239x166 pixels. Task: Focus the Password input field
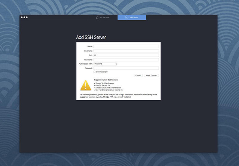point(126,68)
